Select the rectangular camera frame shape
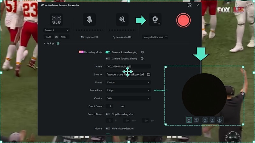This screenshot has height=143, width=255. [x=196, y=120]
